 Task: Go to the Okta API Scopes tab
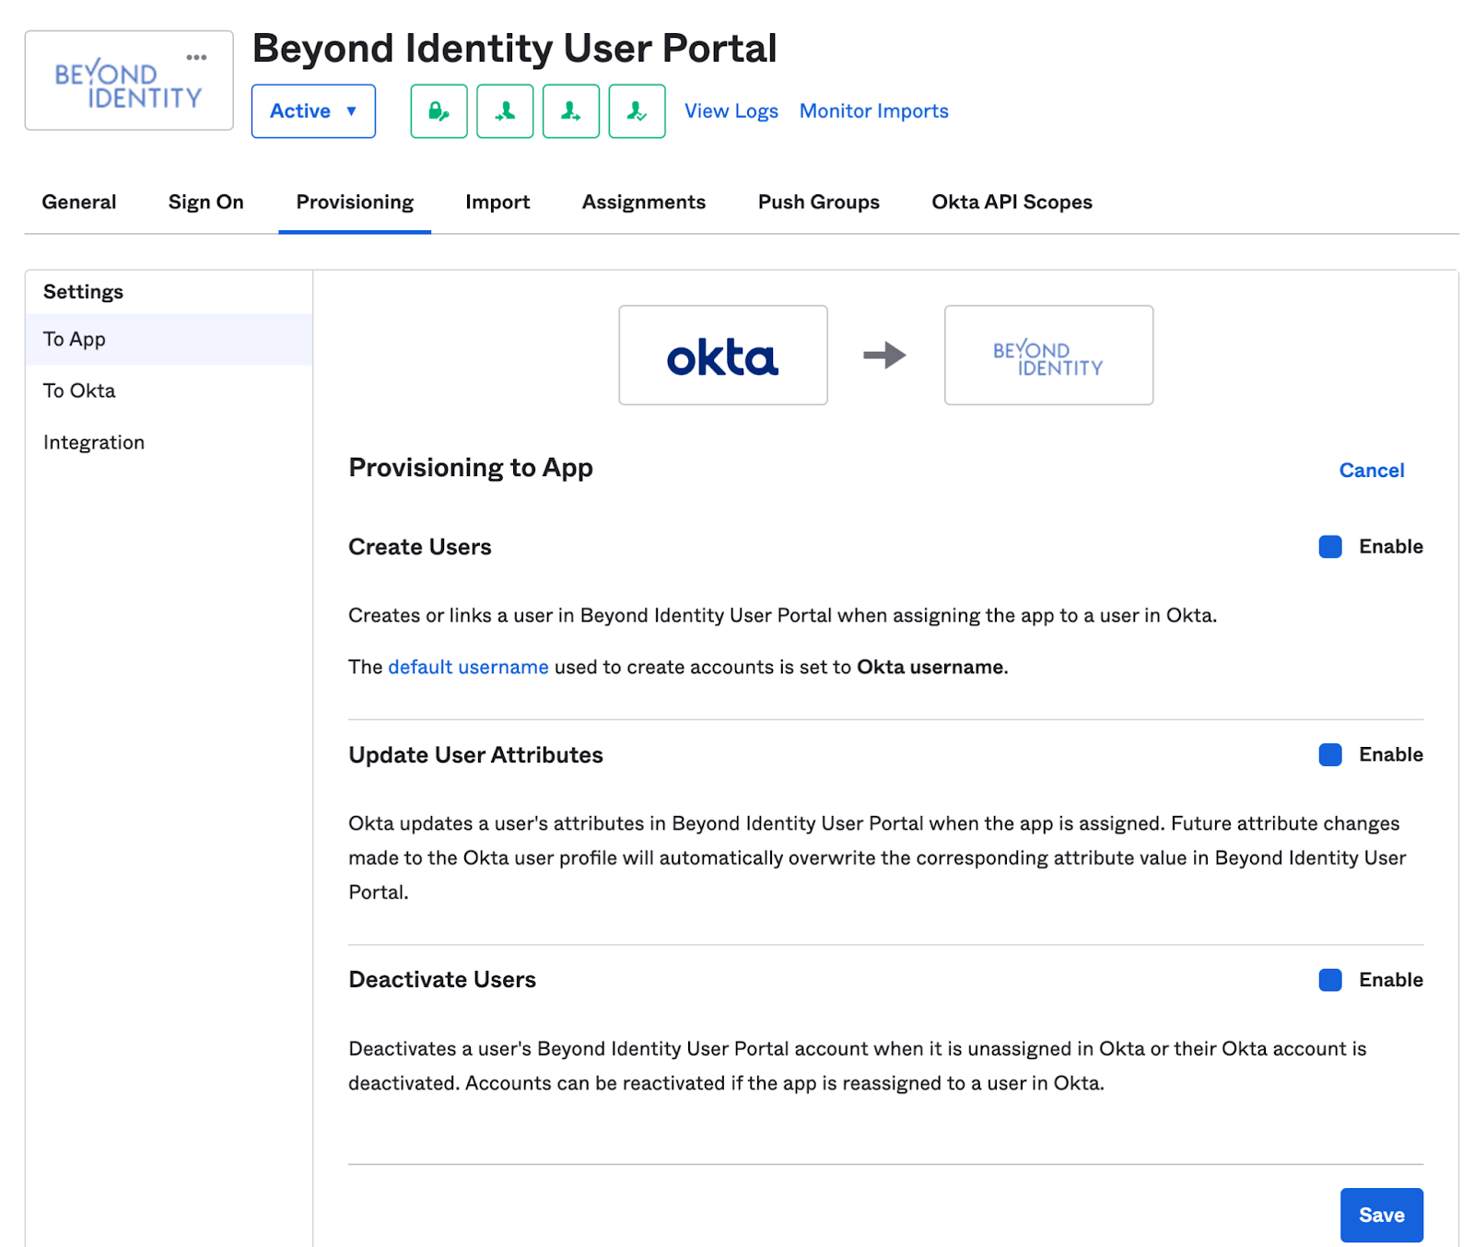pos(1012,203)
